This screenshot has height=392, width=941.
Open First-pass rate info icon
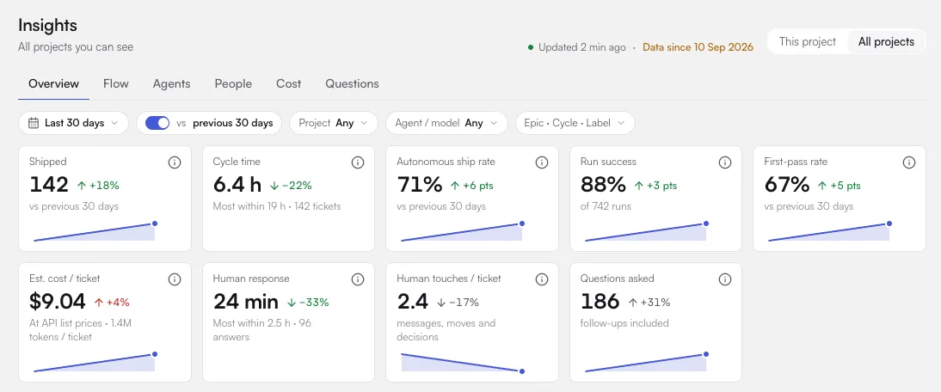[x=909, y=162]
